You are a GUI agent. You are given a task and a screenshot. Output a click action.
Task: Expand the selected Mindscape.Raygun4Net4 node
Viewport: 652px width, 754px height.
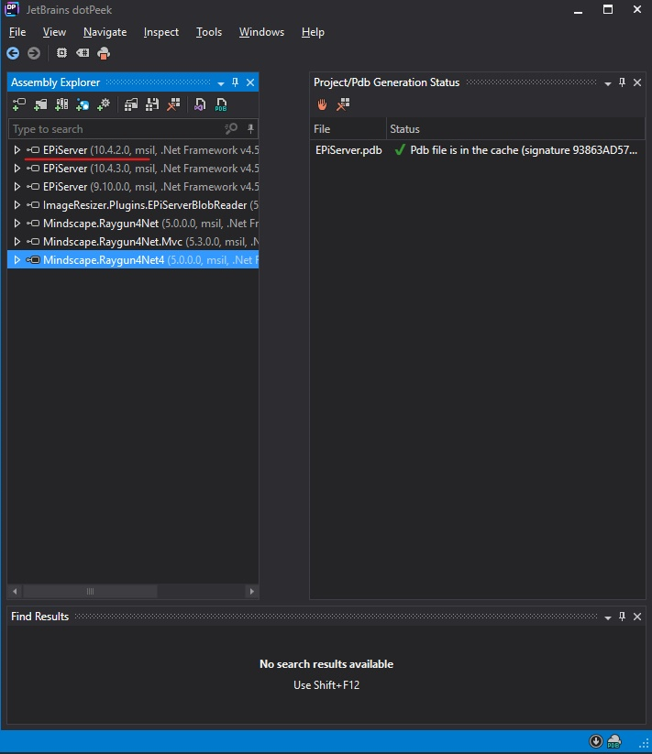[17, 259]
